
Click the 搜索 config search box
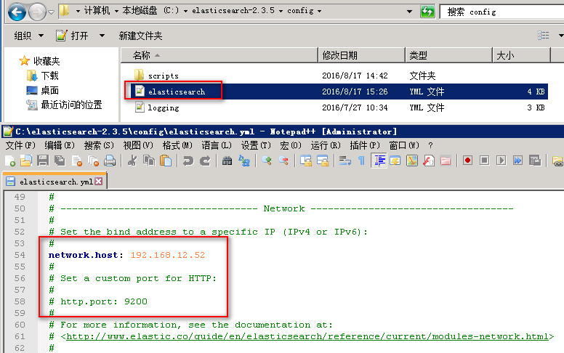502,12
